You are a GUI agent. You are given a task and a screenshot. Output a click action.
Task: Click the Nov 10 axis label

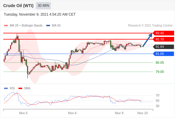point(143,113)
